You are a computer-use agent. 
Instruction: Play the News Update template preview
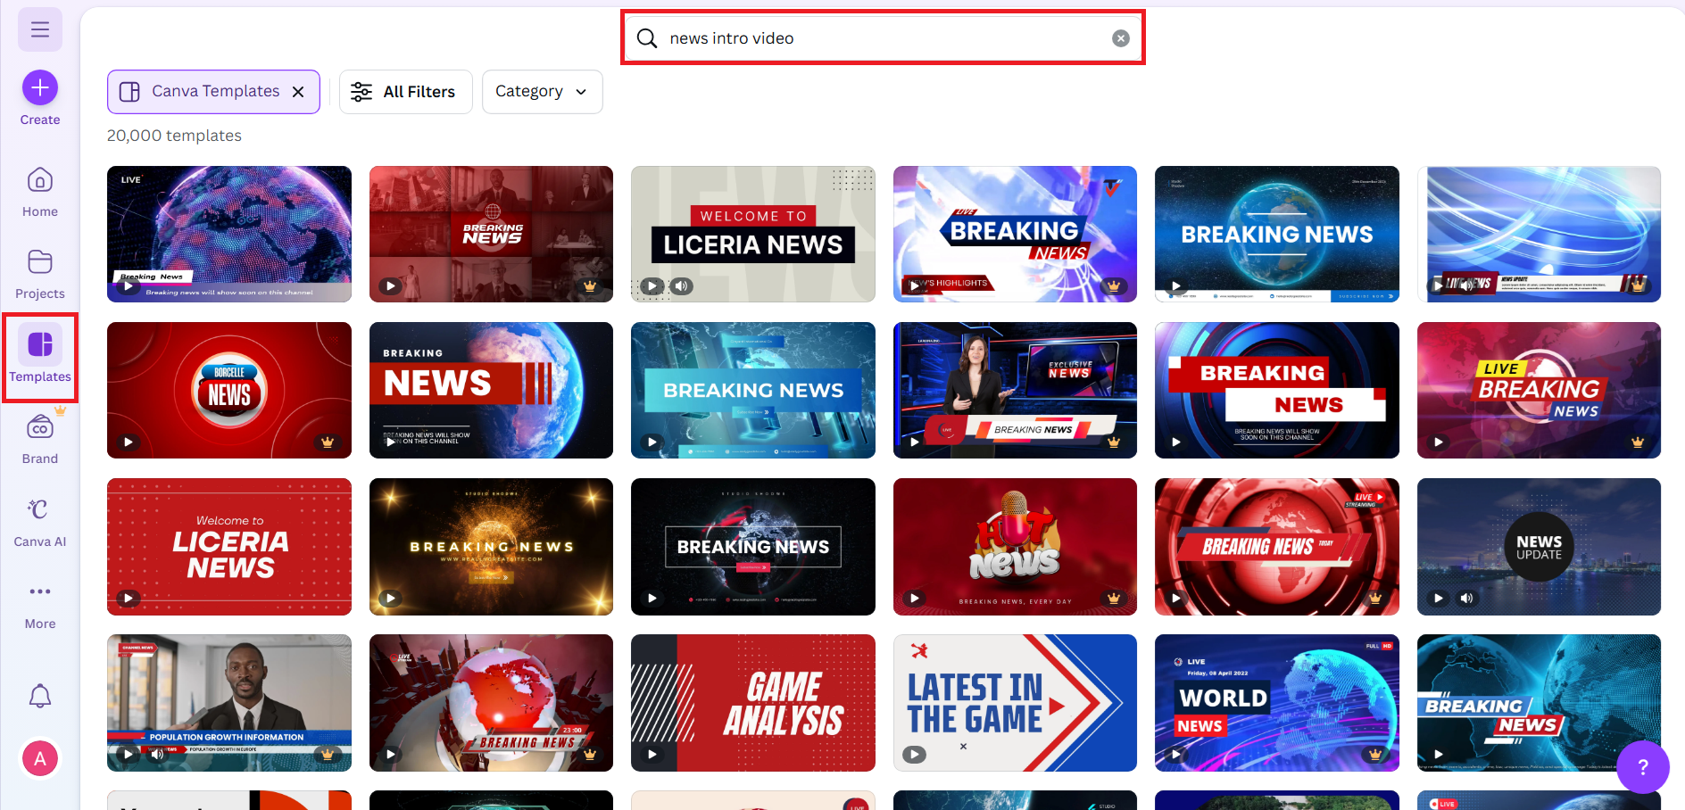(1438, 599)
